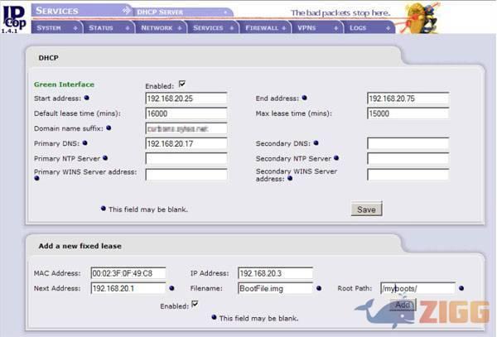Image resolution: width=497 pixels, height=337 pixels.
Task: Click the Primary NTP Server field
Action: click(x=186, y=158)
